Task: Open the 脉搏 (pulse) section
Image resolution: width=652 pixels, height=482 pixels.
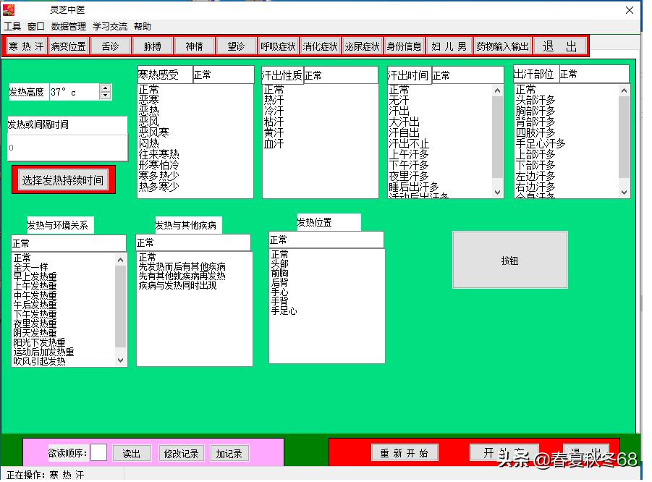Action: 152,45
